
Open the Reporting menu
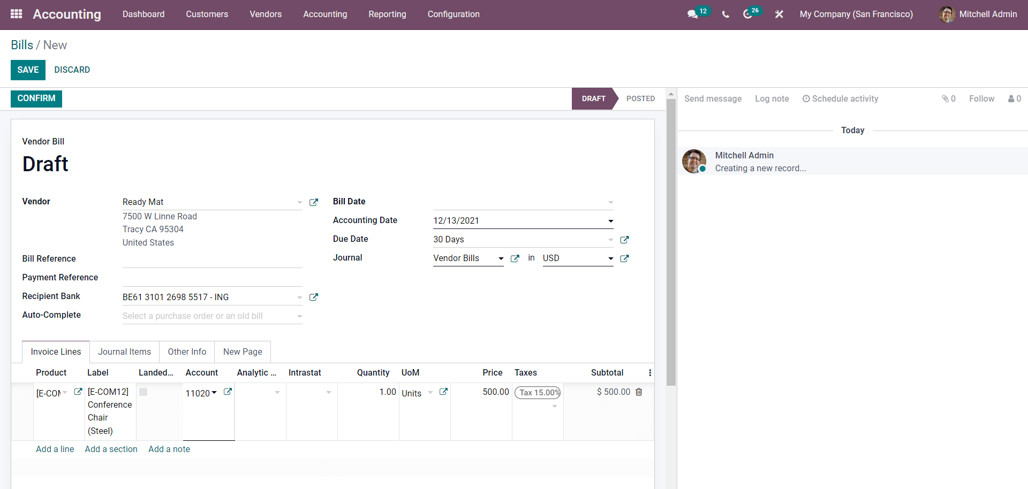coord(387,14)
